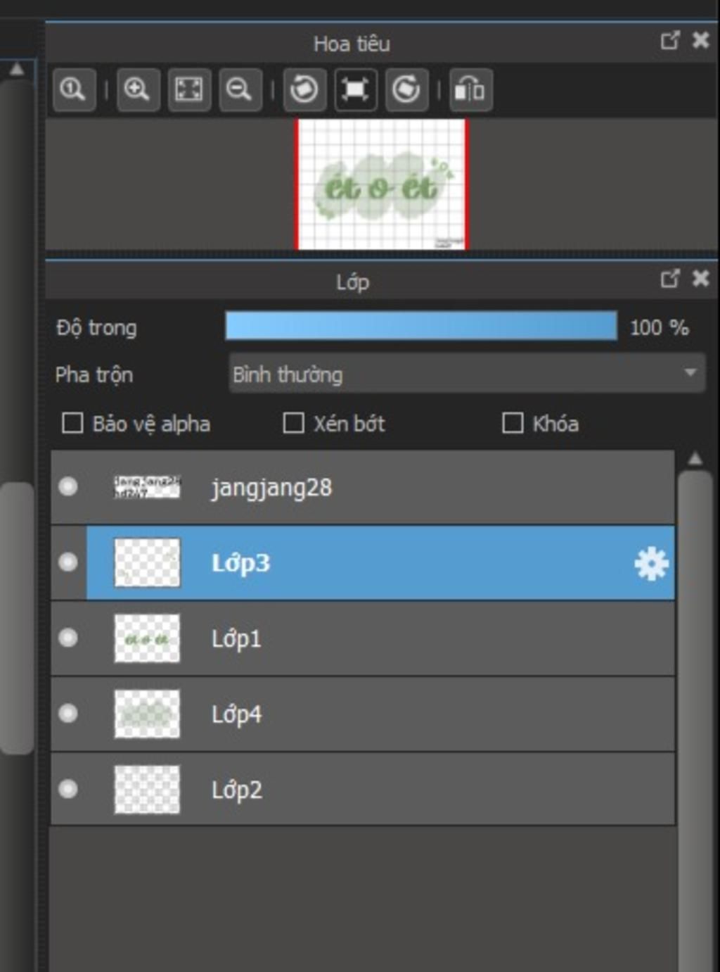Viewport: 720px width, 972px height.
Task: Select the Lớp4 layer
Action: point(363,714)
